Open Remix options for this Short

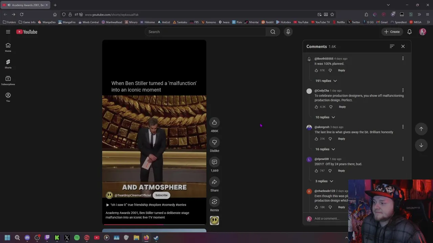pos(214,202)
